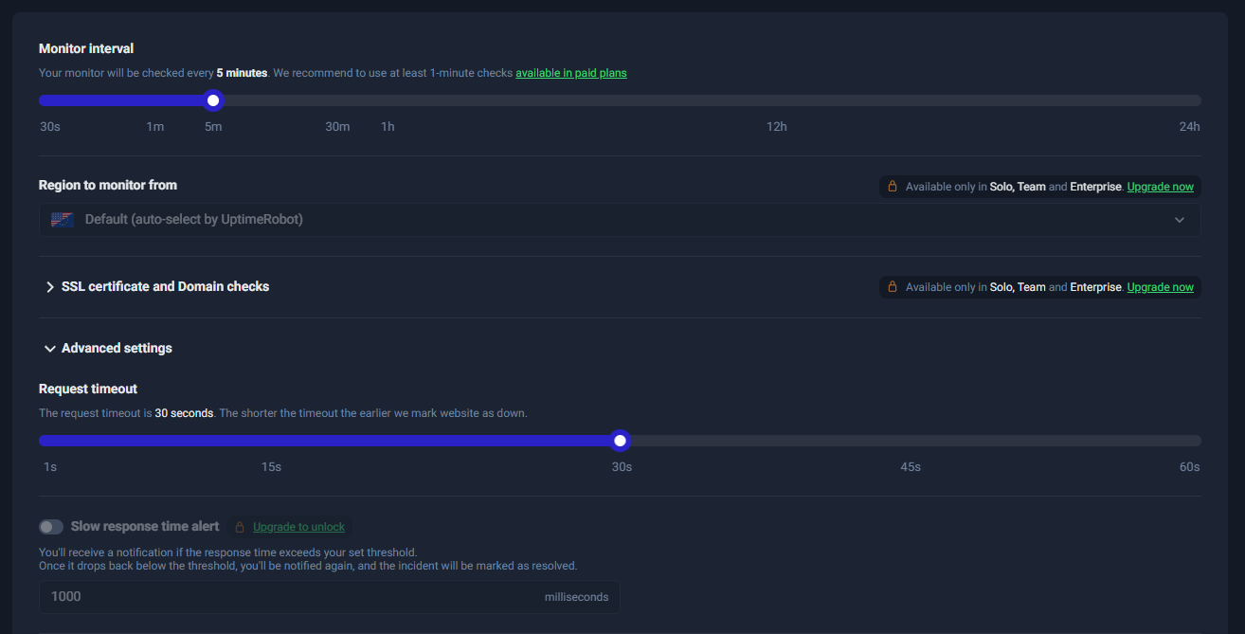Toggle the Slow response time alert switch

pyautogui.click(x=51, y=527)
